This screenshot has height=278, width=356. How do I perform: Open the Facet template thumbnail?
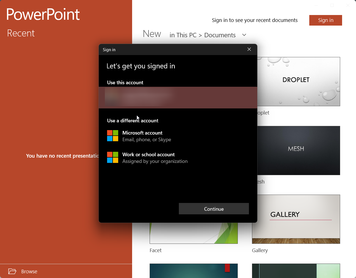point(194,233)
